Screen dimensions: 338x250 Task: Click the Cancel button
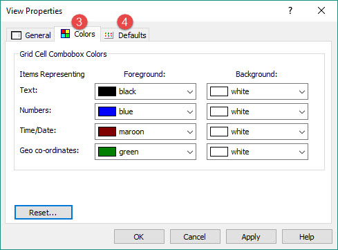coord(195,237)
